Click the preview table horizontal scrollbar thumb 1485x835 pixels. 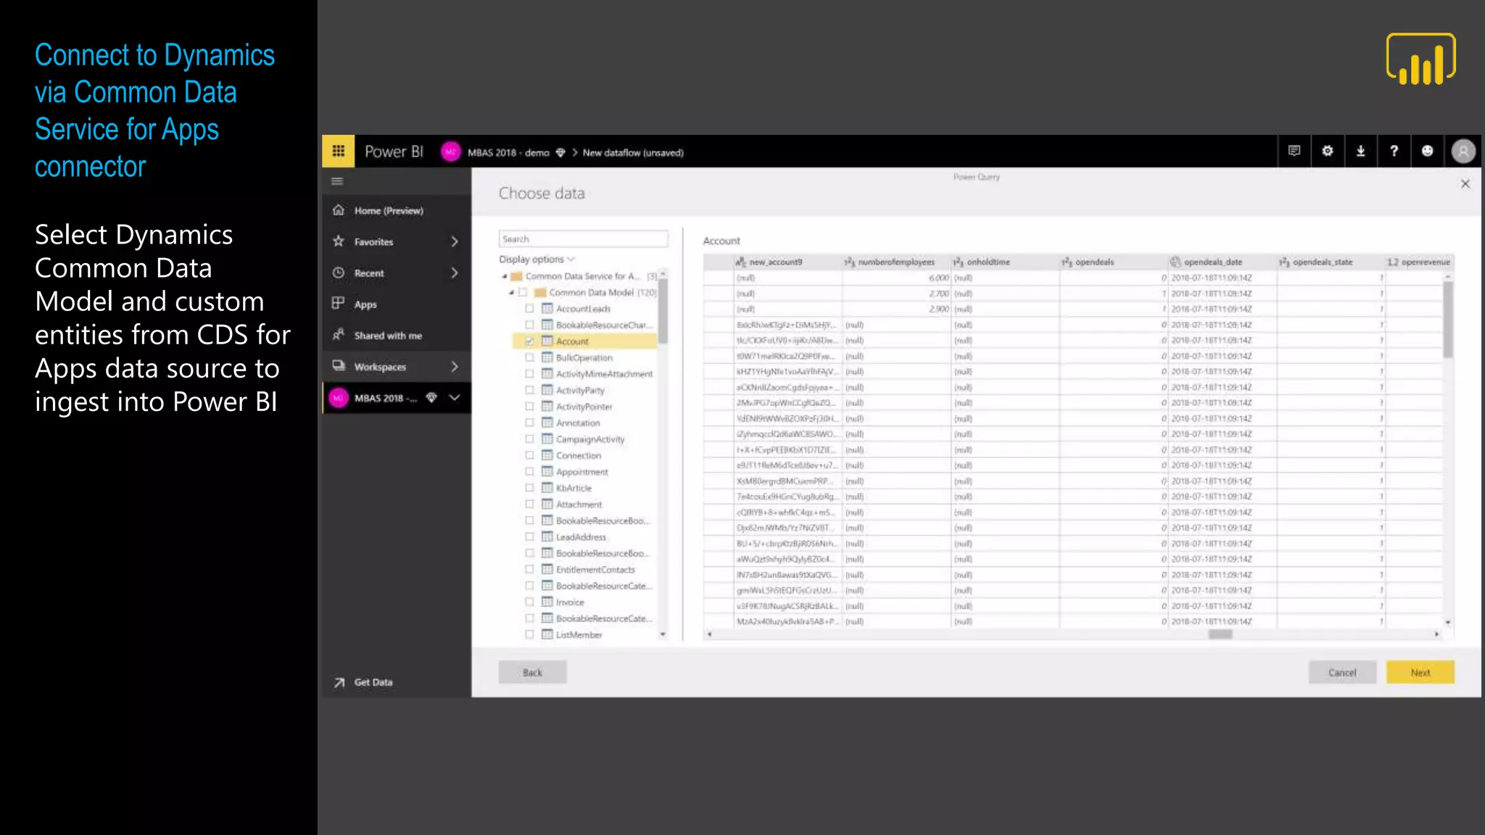[1220, 634]
